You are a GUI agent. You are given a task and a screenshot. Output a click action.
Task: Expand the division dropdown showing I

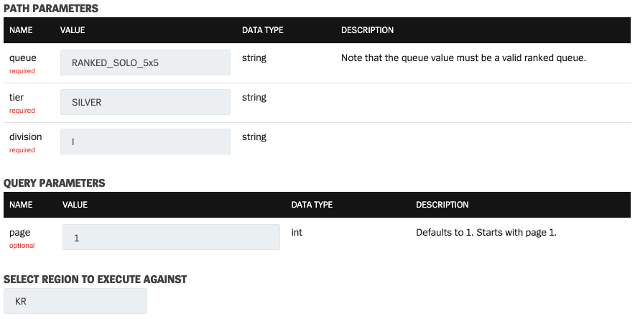click(x=145, y=142)
